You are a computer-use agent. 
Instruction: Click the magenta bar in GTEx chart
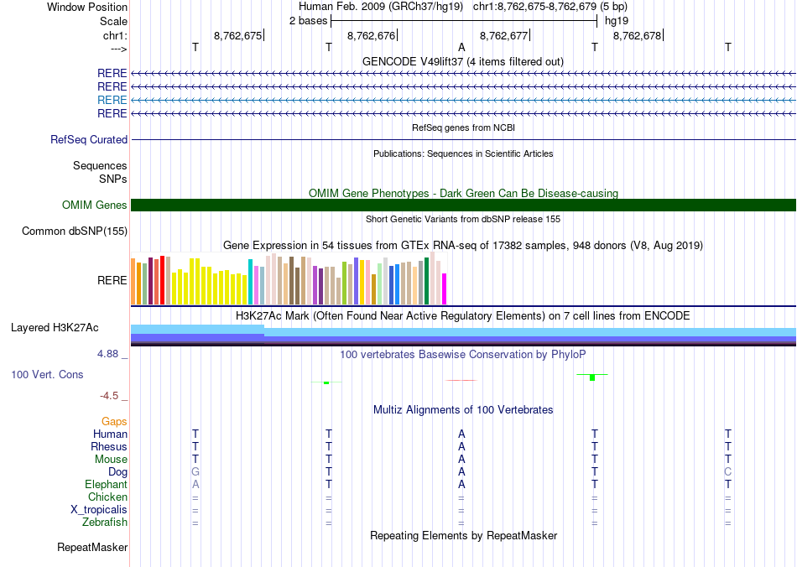point(445,289)
